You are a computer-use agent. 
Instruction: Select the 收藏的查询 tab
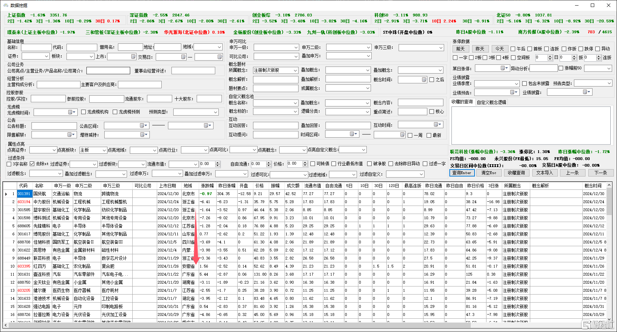coord(462,102)
